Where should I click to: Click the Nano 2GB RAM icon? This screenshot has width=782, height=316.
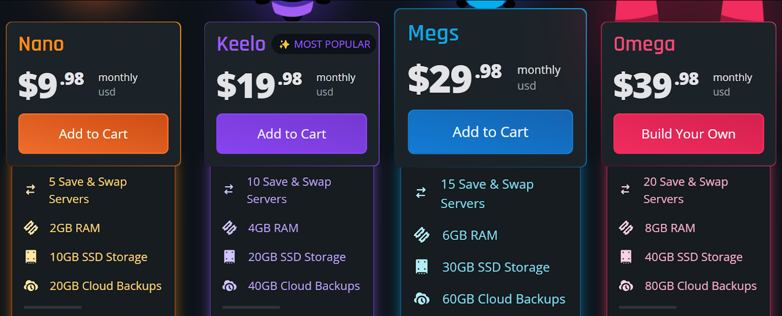pyautogui.click(x=31, y=228)
